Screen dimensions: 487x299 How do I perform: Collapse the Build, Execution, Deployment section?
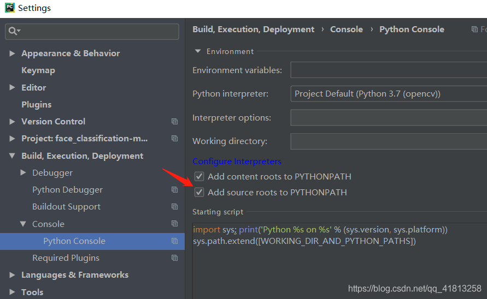(12, 156)
